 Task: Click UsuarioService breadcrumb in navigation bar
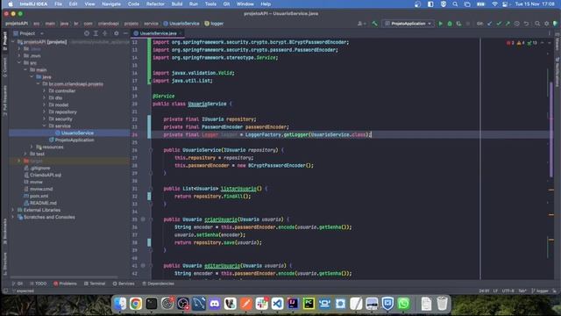(x=181, y=24)
